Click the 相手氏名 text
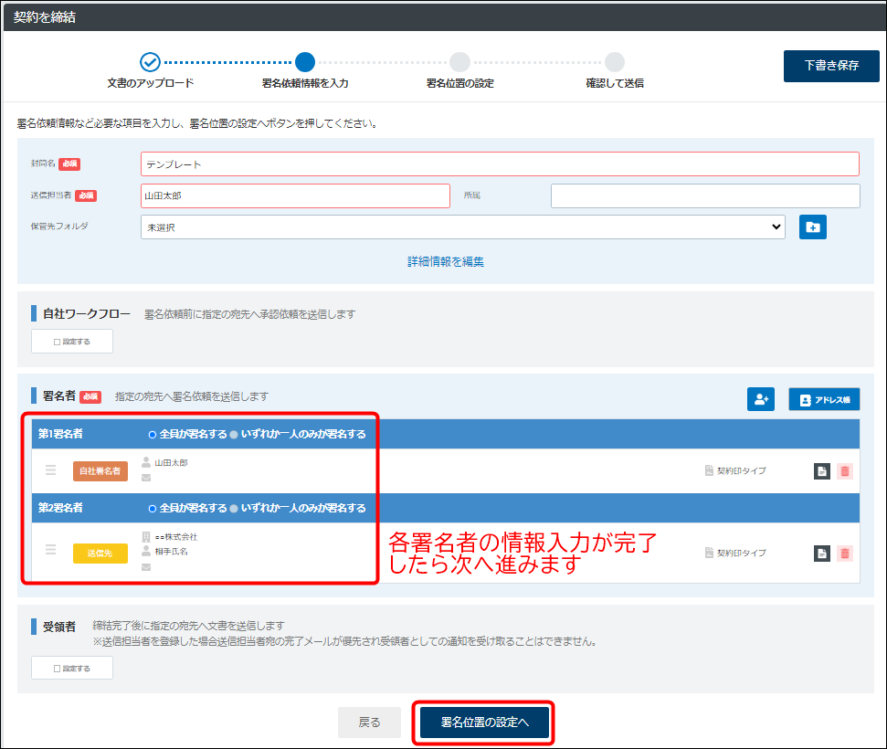Image resolution: width=887 pixels, height=749 pixels. 172,552
